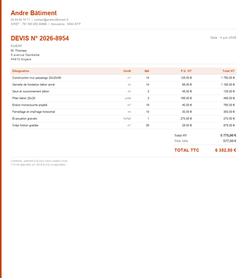Select the Évacuation gravats row
This screenshot has height=278, width=247.
point(124,119)
